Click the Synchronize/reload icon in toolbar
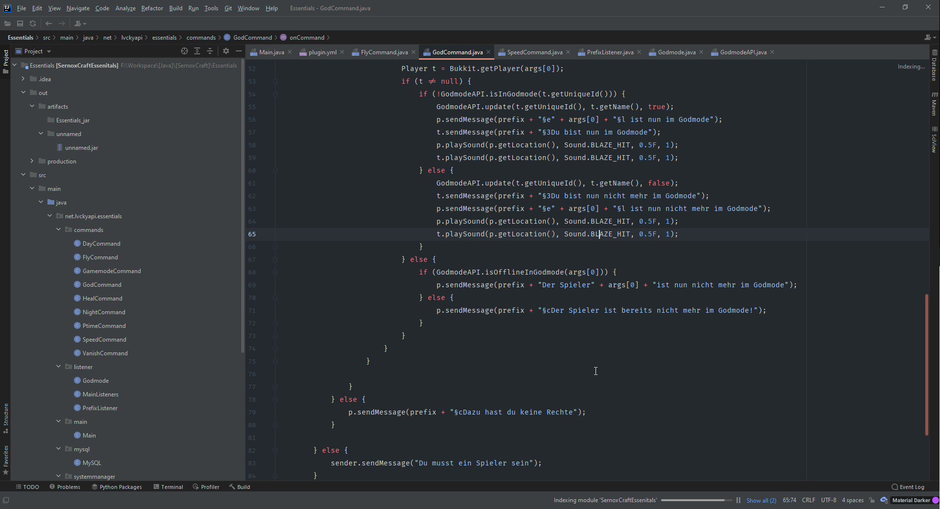 pos(33,23)
